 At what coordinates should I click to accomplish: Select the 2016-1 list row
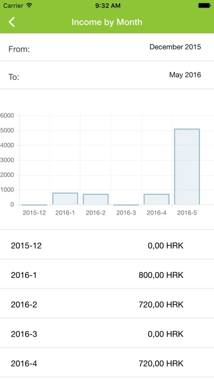click(x=107, y=274)
